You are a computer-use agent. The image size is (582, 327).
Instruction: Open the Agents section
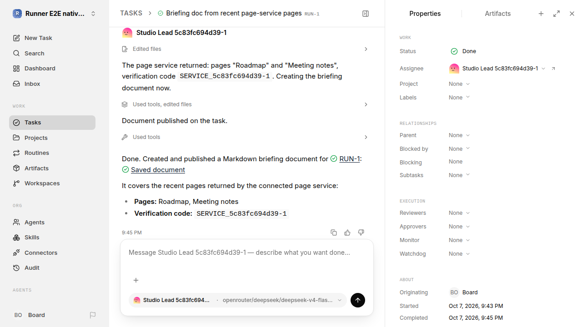[x=52, y=223]
